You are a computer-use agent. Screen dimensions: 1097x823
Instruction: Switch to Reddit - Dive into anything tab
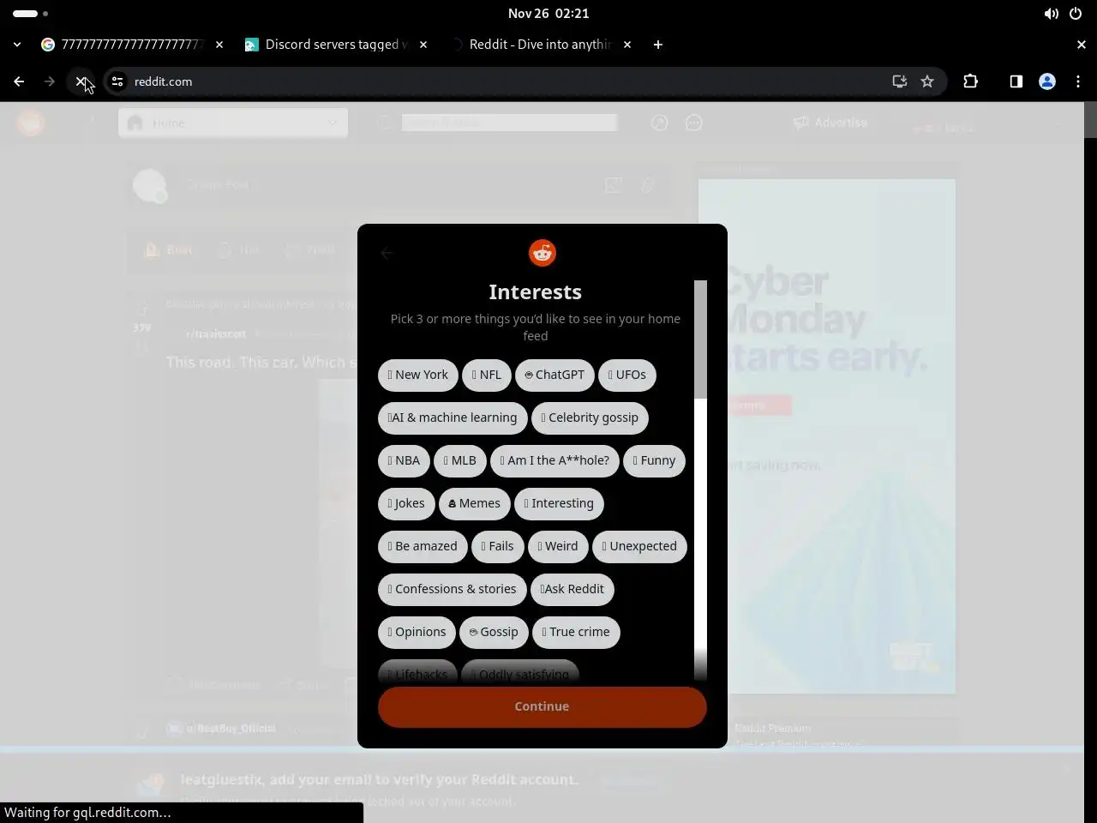pos(539,45)
